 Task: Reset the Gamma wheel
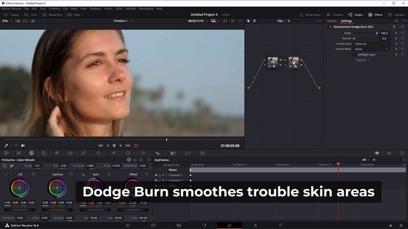(71, 174)
